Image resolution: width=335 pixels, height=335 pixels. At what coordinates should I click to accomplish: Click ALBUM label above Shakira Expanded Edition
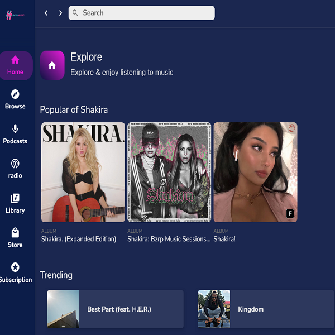49,231
